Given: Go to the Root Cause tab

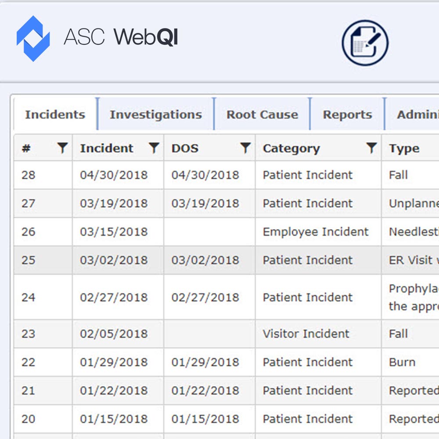Looking at the screenshot, I should click(262, 115).
